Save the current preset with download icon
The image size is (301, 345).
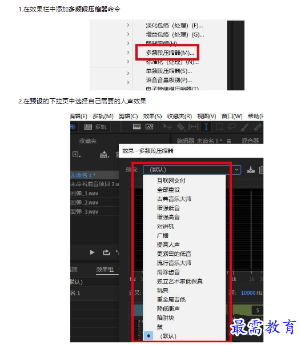tap(251, 170)
